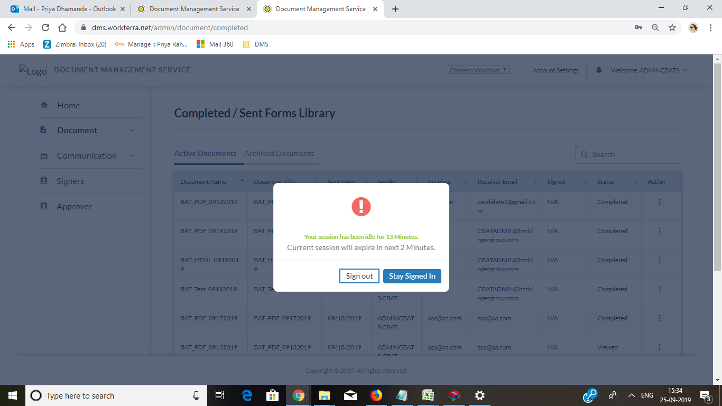Open the Action Center notifications icon

pos(705,395)
